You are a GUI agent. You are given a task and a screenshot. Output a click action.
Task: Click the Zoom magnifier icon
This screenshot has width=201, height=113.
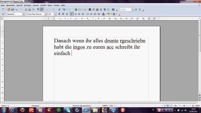click(x=108, y=9)
